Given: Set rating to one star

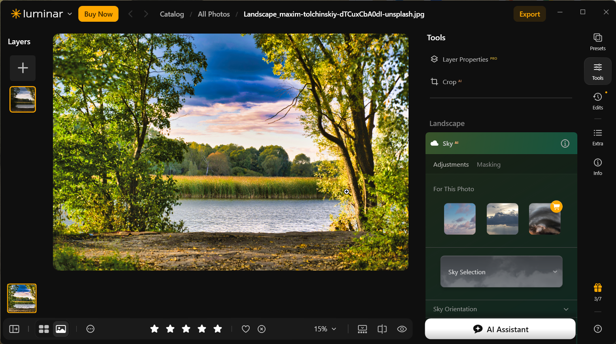Looking at the screenshot, I should pos(154,329).
